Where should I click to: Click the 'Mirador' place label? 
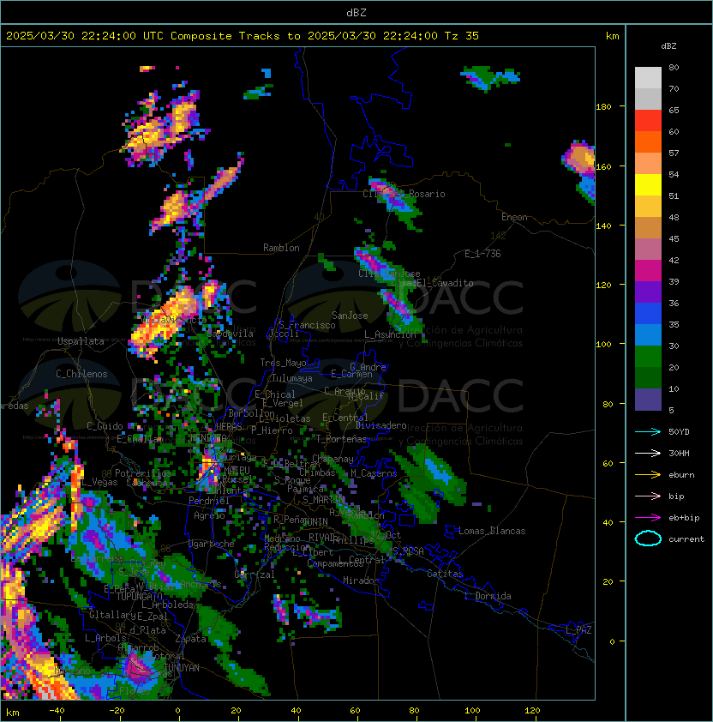point(362,581)
